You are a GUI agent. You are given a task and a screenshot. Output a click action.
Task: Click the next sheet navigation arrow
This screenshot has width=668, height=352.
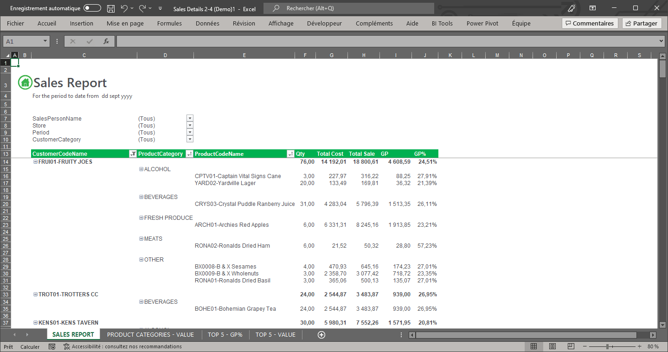[27, 335]
